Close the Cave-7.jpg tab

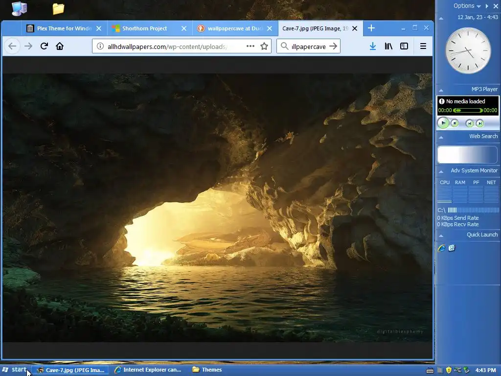pos(355,28)
